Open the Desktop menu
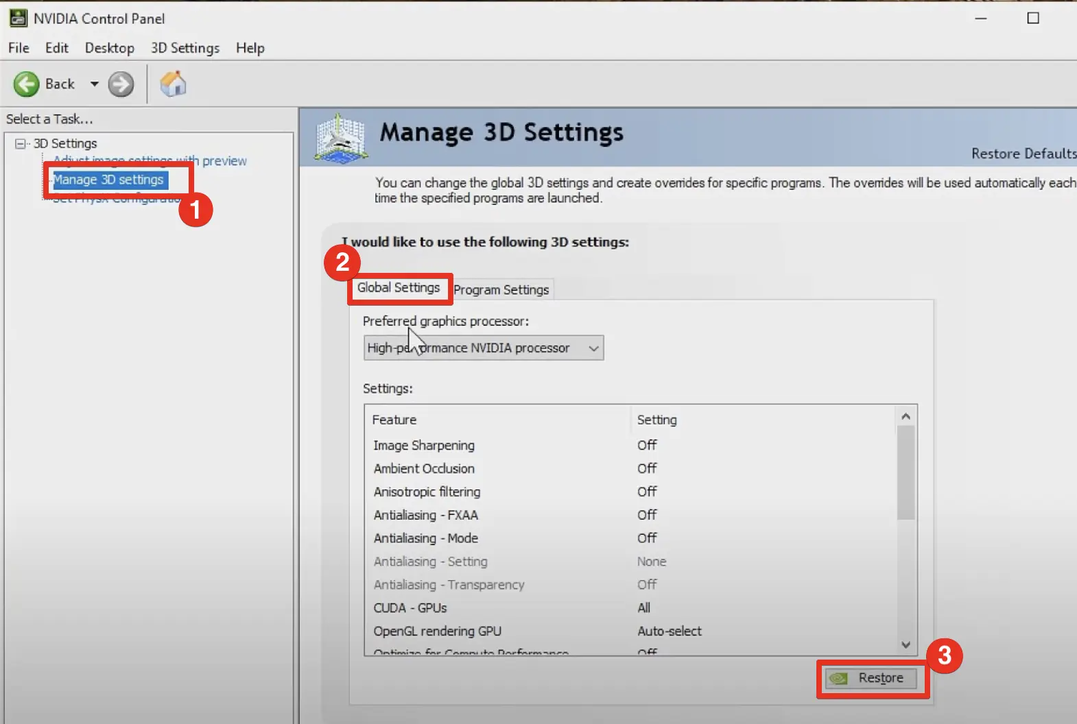 tap(110, 48)
